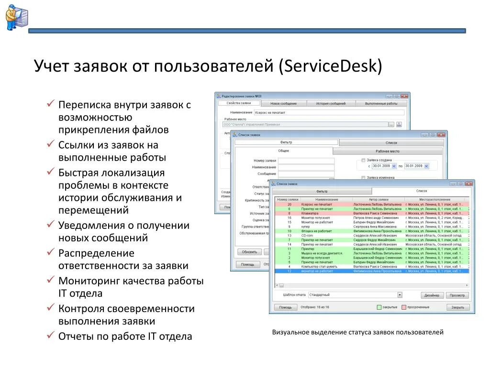490x367 pixels.
Task: Click the green закрытые legend swatch
Action: tap(379, 307)
